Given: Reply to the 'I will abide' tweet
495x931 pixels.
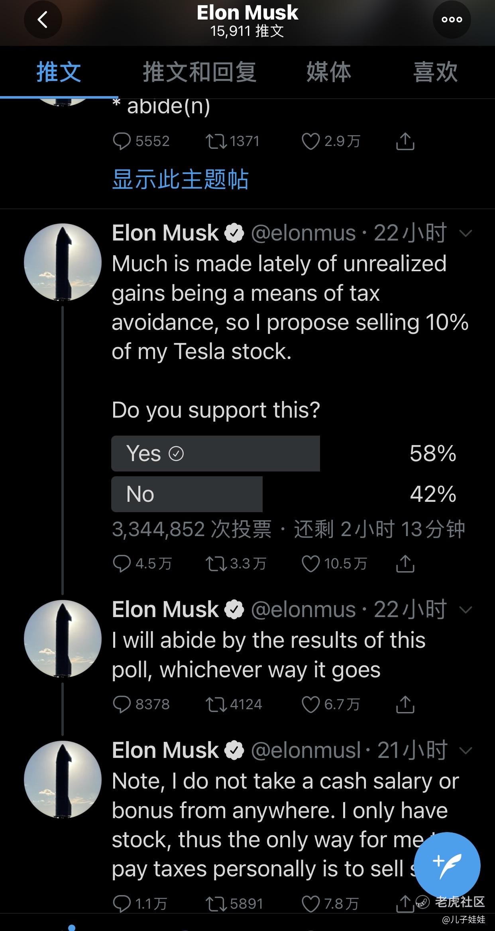Looking at the screenshot, I should [x=122, y=704].
